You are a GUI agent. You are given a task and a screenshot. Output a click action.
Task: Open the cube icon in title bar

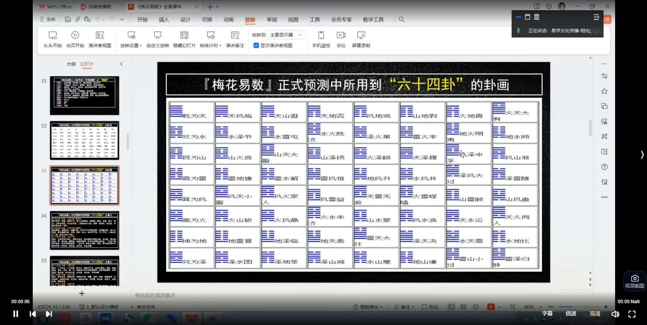coord(549,6)
